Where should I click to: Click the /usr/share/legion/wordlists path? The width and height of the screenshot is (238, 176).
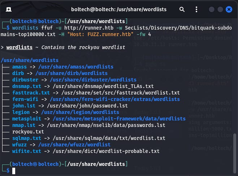[80, 112]
